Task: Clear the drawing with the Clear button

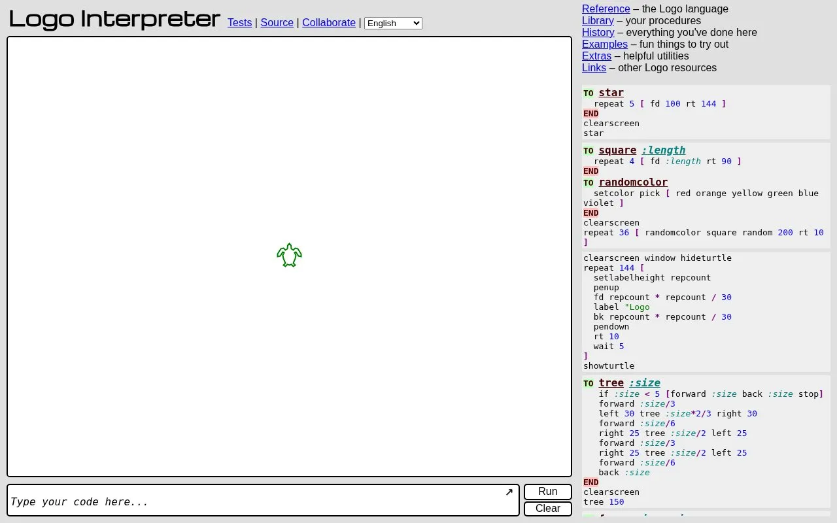Action: tap(548, 509)
